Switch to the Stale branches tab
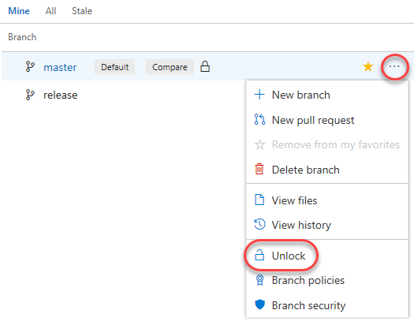Viewport: 414px width, 325px height. tap(82, 11)
